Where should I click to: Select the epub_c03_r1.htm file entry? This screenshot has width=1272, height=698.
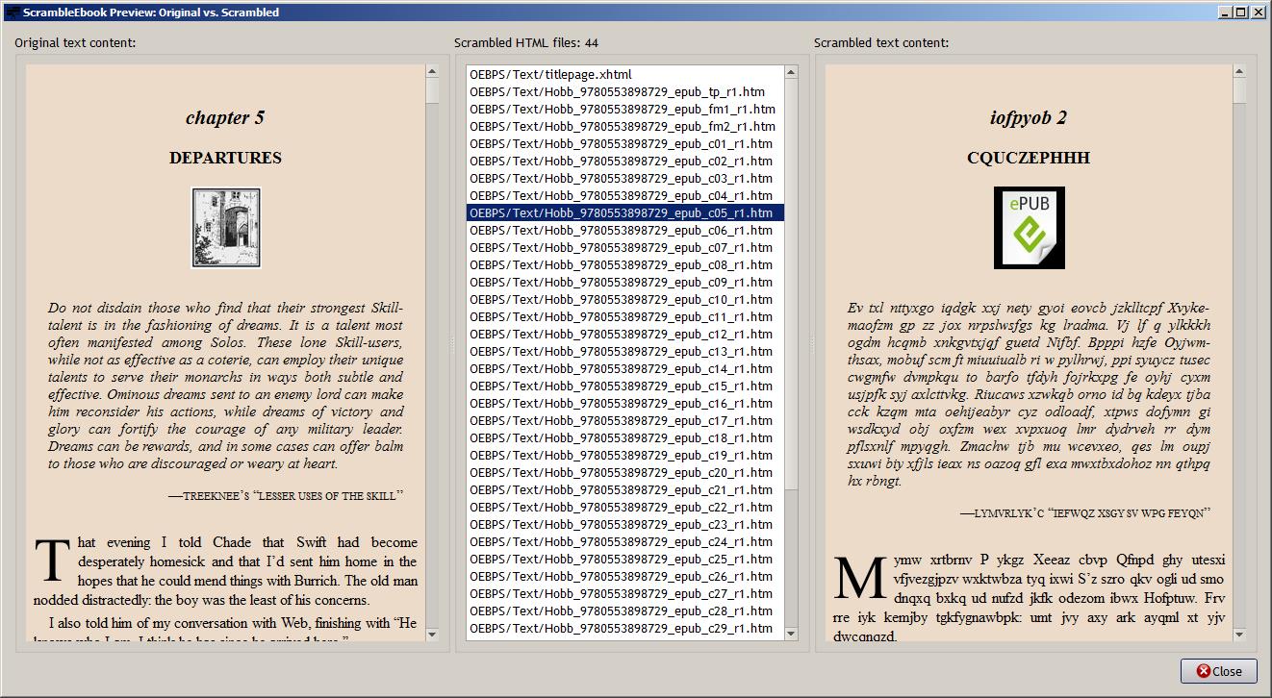[x=625, y=178]
